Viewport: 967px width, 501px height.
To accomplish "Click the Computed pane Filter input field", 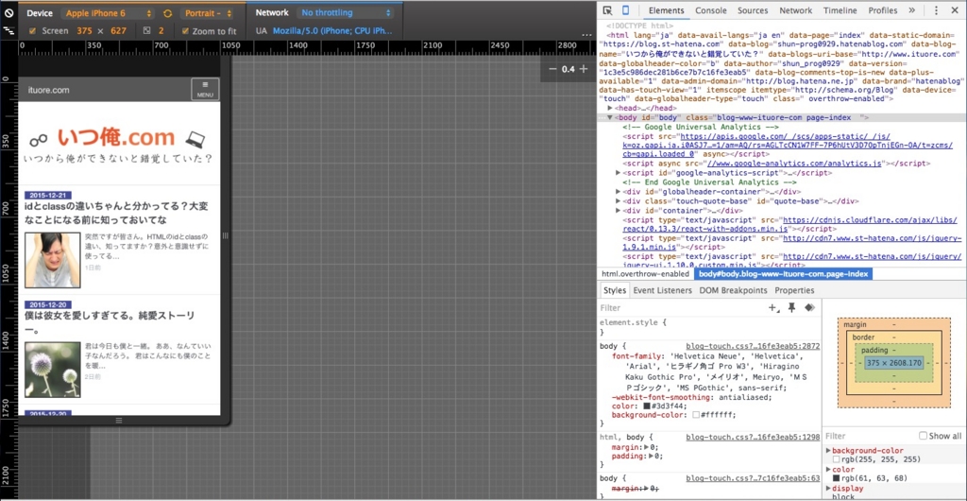I will coord(870,436).
